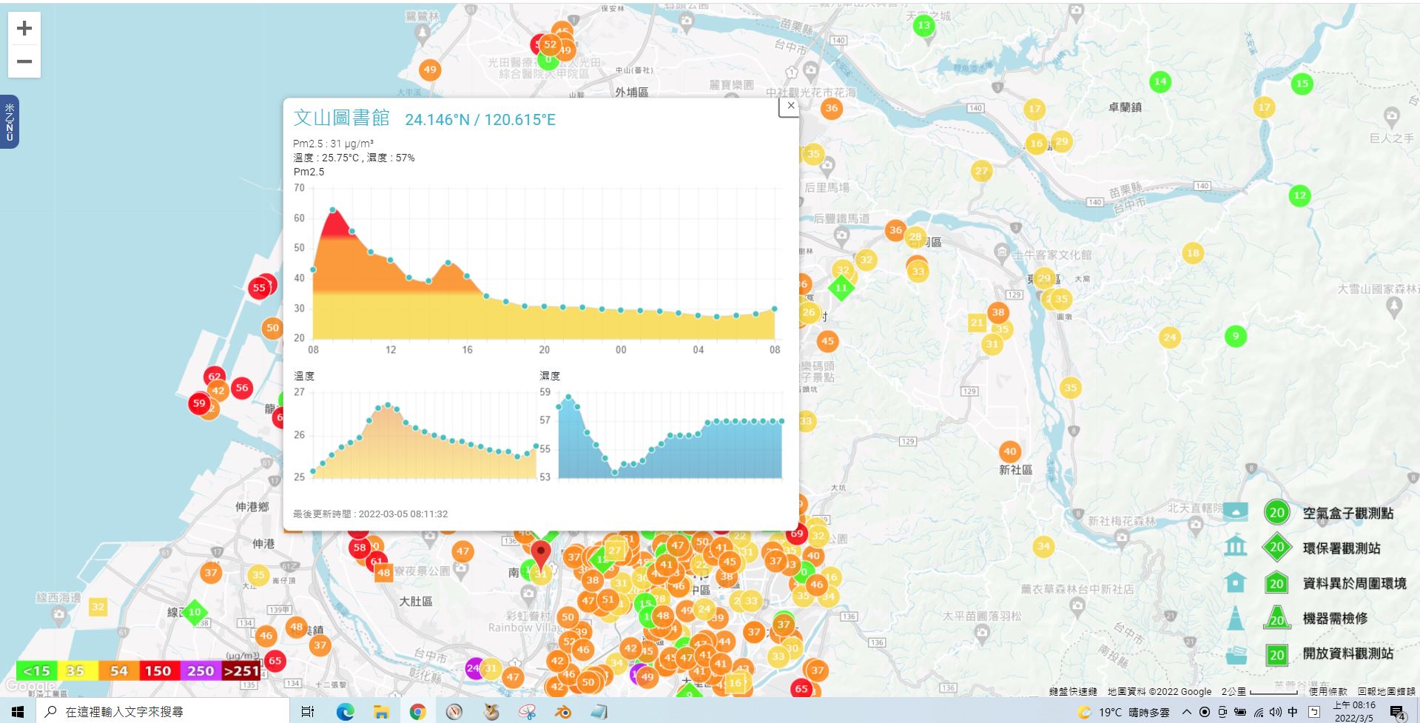Toggle 開放資料觀測站 layer icon in legend
The height and width of the screenshot is (723, 1420).
click(1236, 654)
